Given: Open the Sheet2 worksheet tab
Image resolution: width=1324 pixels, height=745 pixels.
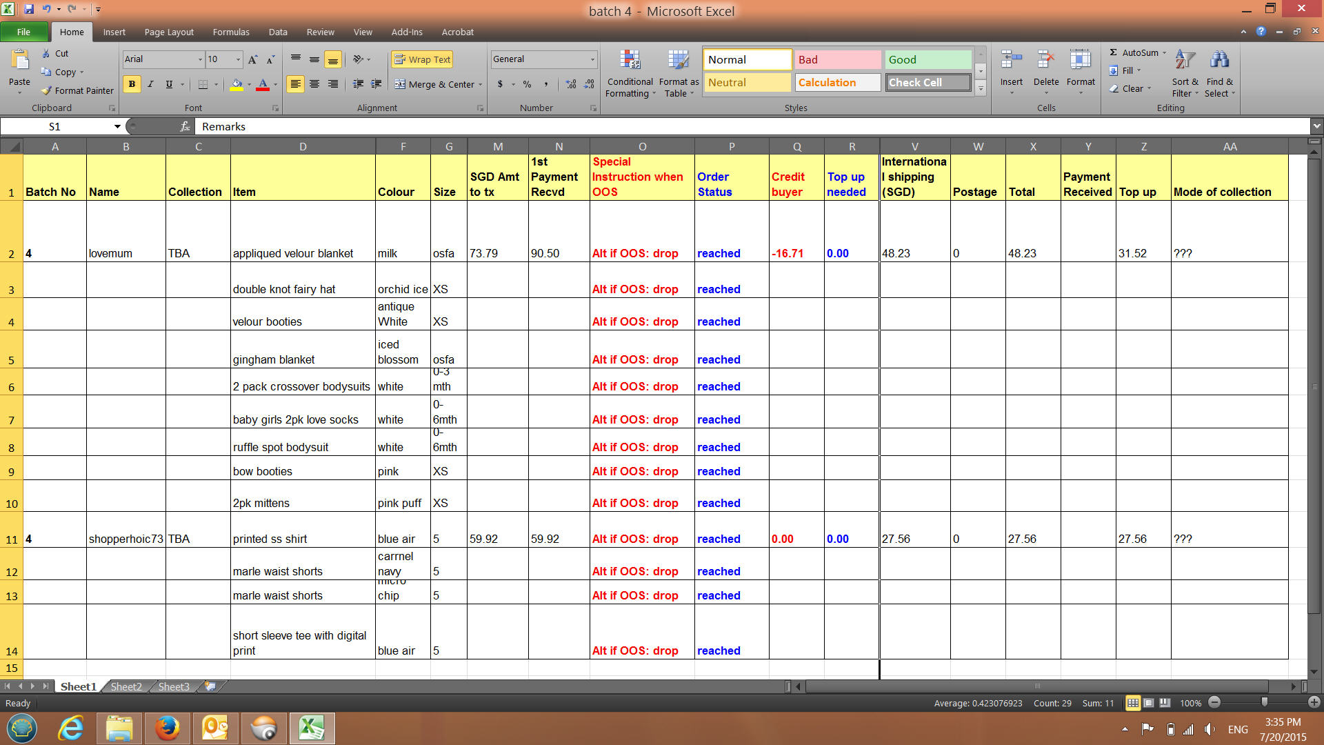Looking at the screenshot, I should [126, 686].
